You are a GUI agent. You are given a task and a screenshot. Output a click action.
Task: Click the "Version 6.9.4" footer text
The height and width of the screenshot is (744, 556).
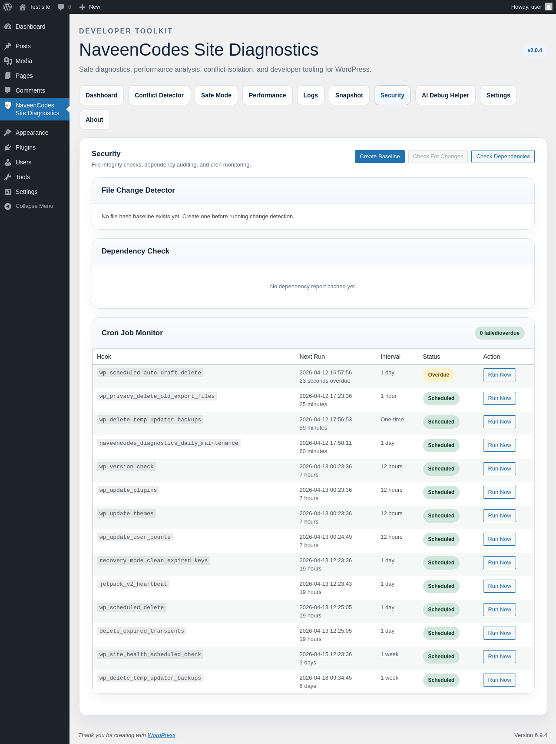tap(531, 735)
